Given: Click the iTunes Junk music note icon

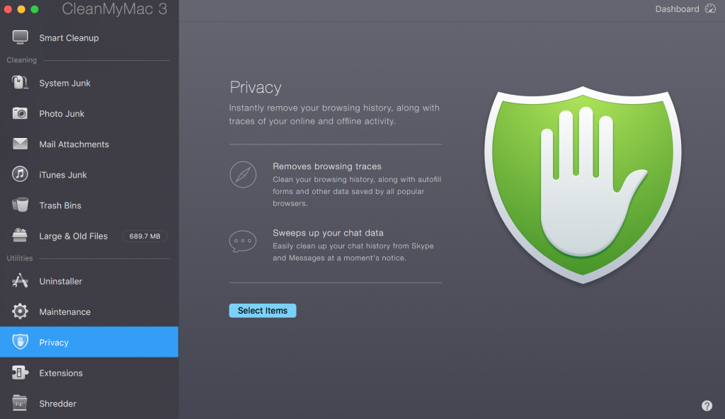Looking at the screenshot, I should coord(20,174).
